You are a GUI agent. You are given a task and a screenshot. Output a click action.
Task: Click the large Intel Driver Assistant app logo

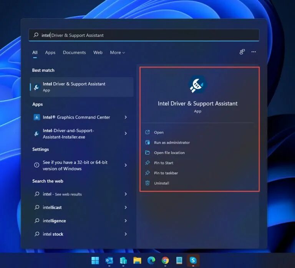pyautogui.click(x=197, y=84)
